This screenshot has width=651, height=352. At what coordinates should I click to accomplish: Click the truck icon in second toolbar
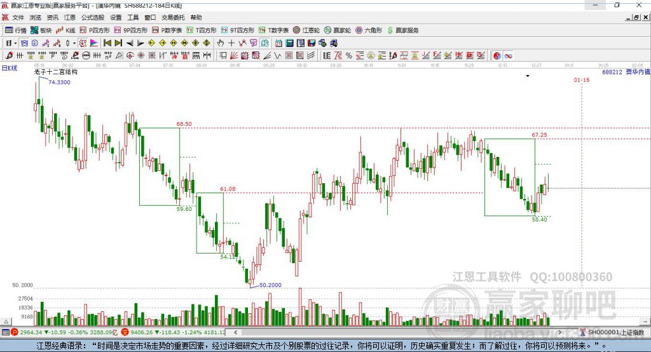(333, 43)
